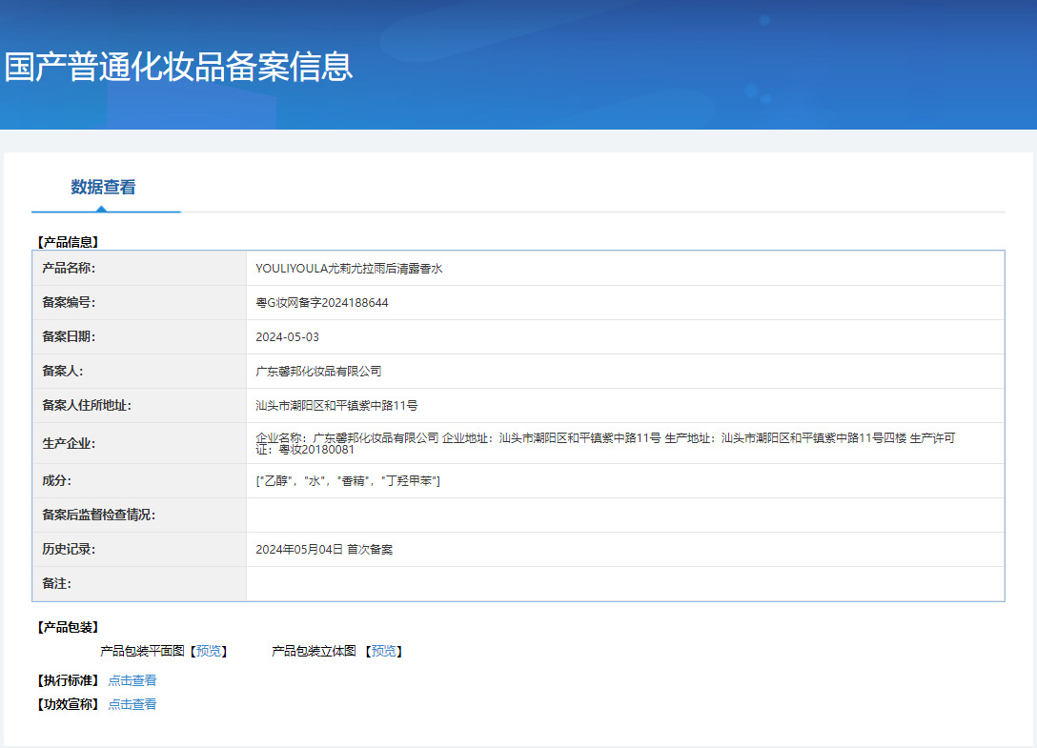
Task: Click the empty 备案后监督检查情况 value cell
Action: click(x=624, y=516)
